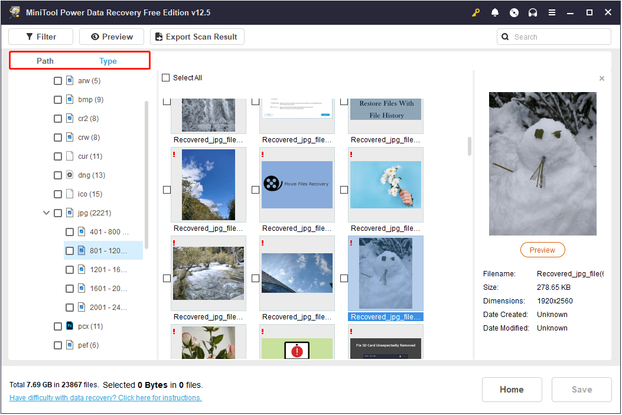Click the license key icon in titlebar
Viewport: 622px width, 415px height.
(x=476, y=12)
